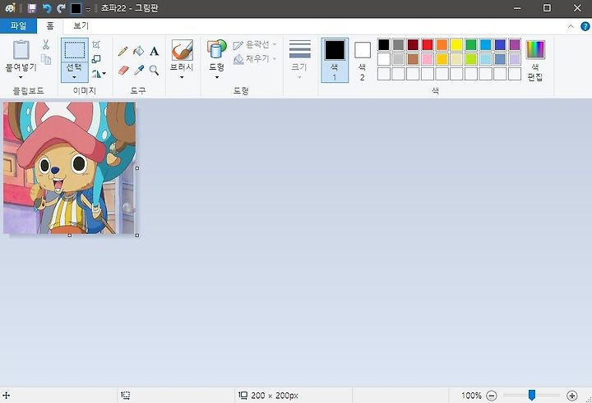Screen dimensions: 592x403
Task: Click the rectangular selection tool icon
Action: [74, 50]
